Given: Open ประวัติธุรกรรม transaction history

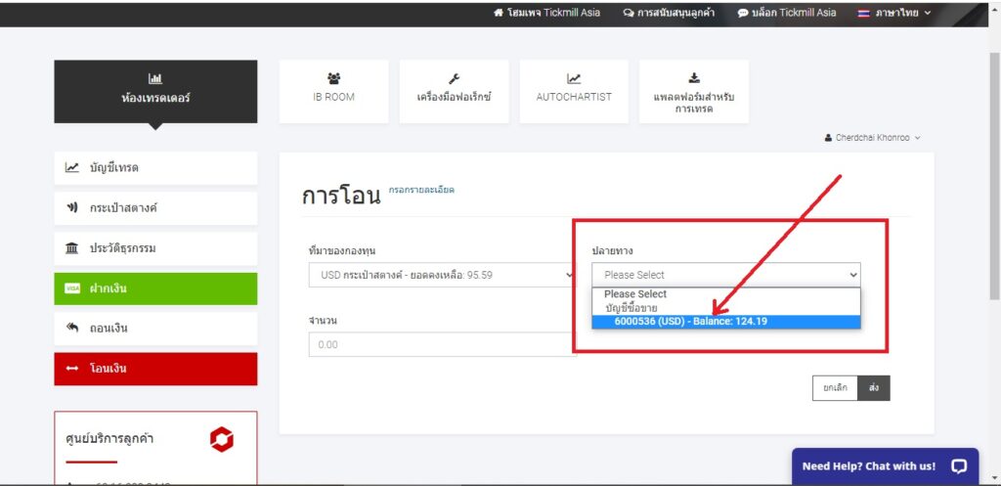Looking at the screenshot, I should (155, 248).
